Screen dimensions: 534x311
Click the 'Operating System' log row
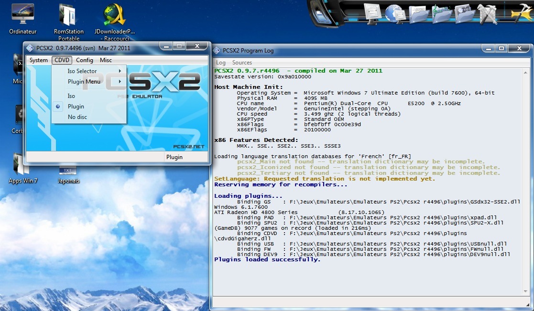pyautogui.click(x=366, y=93)
